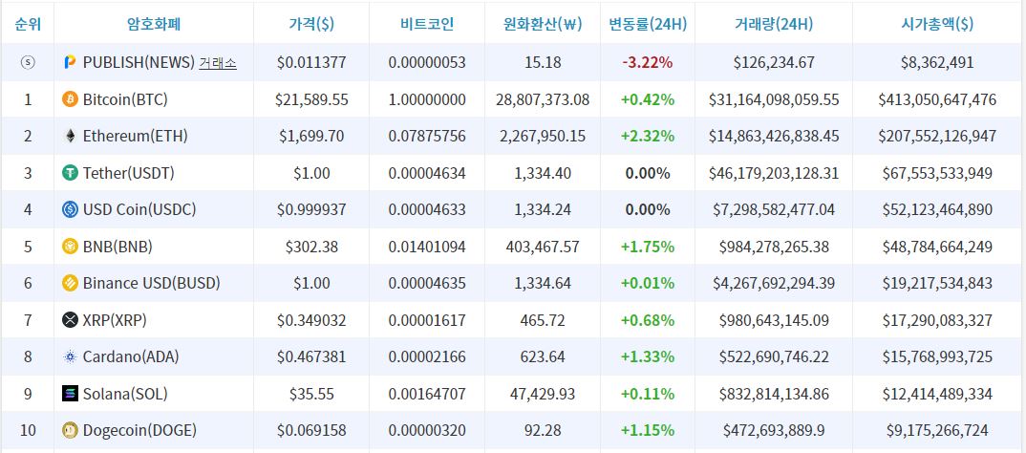Select Solana price $35.55
The width and height of the screenshot is (1026, 453).
click(311, 394)
